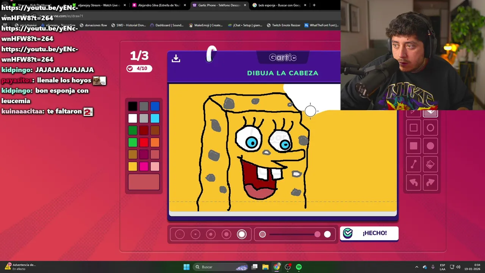This screenshot has width=485, height=273.
Task: Open the MakeEmoji | Create... bookmark
Action: (206, 25)
